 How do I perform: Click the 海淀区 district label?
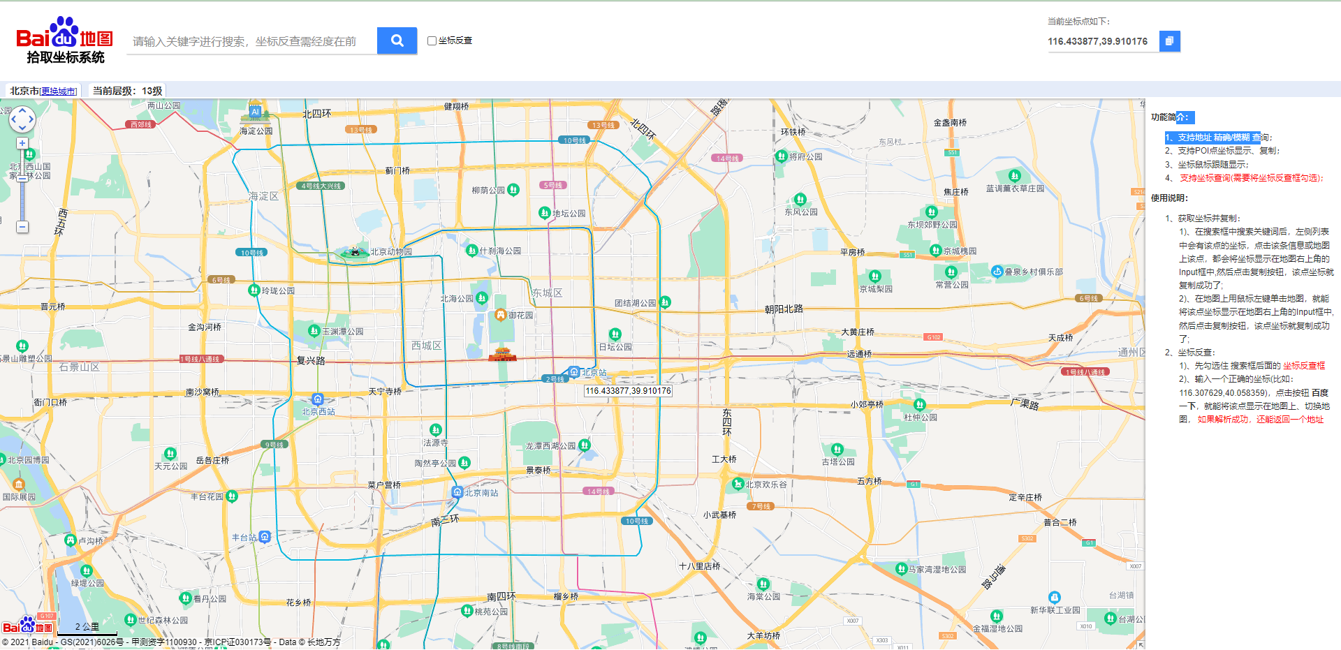(x=263, y=196)
